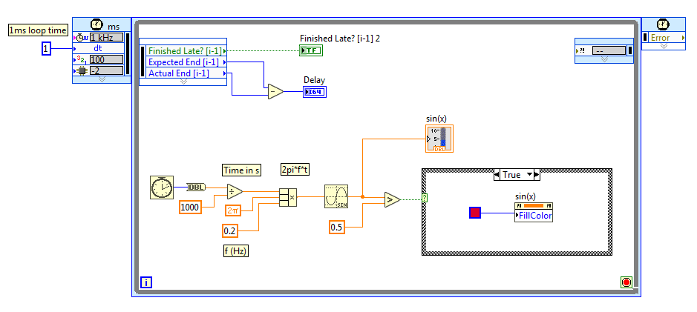Click the Divide function node
The height and width of the screenshot is (312, 697).
(235, 191)
